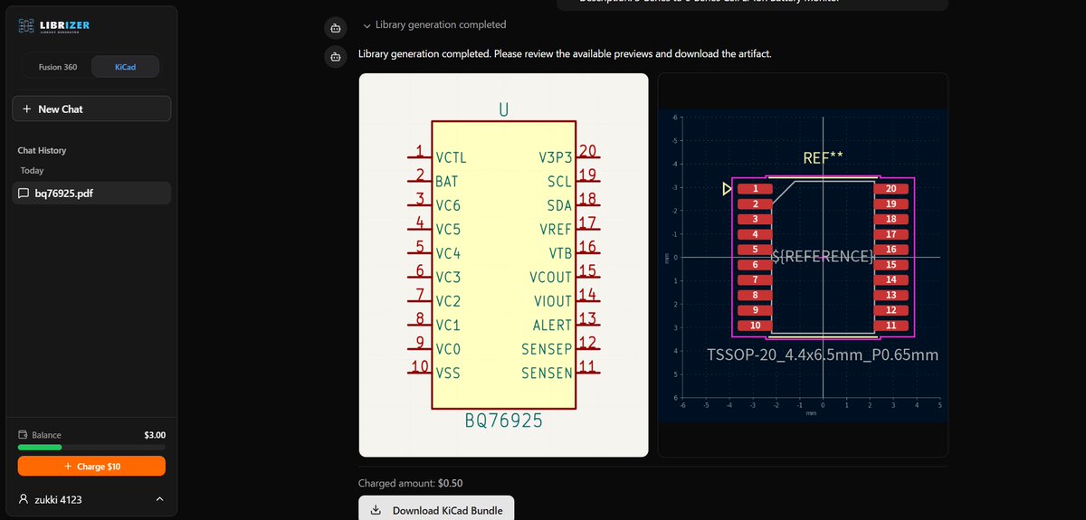Click the zukki 4123 username
The width and height of the screenshot is (1086, 520).
pos(59,499)
